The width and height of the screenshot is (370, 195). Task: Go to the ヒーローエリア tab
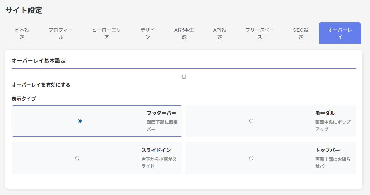click(106, 33)
